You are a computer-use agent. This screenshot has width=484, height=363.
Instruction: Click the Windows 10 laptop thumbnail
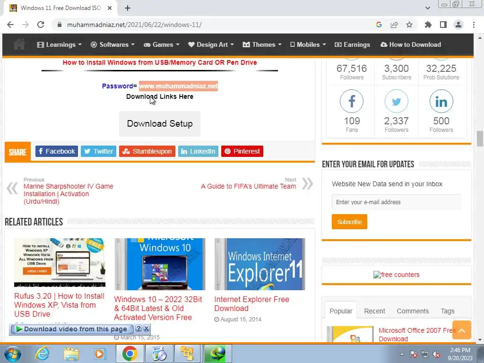click(160, 264)
